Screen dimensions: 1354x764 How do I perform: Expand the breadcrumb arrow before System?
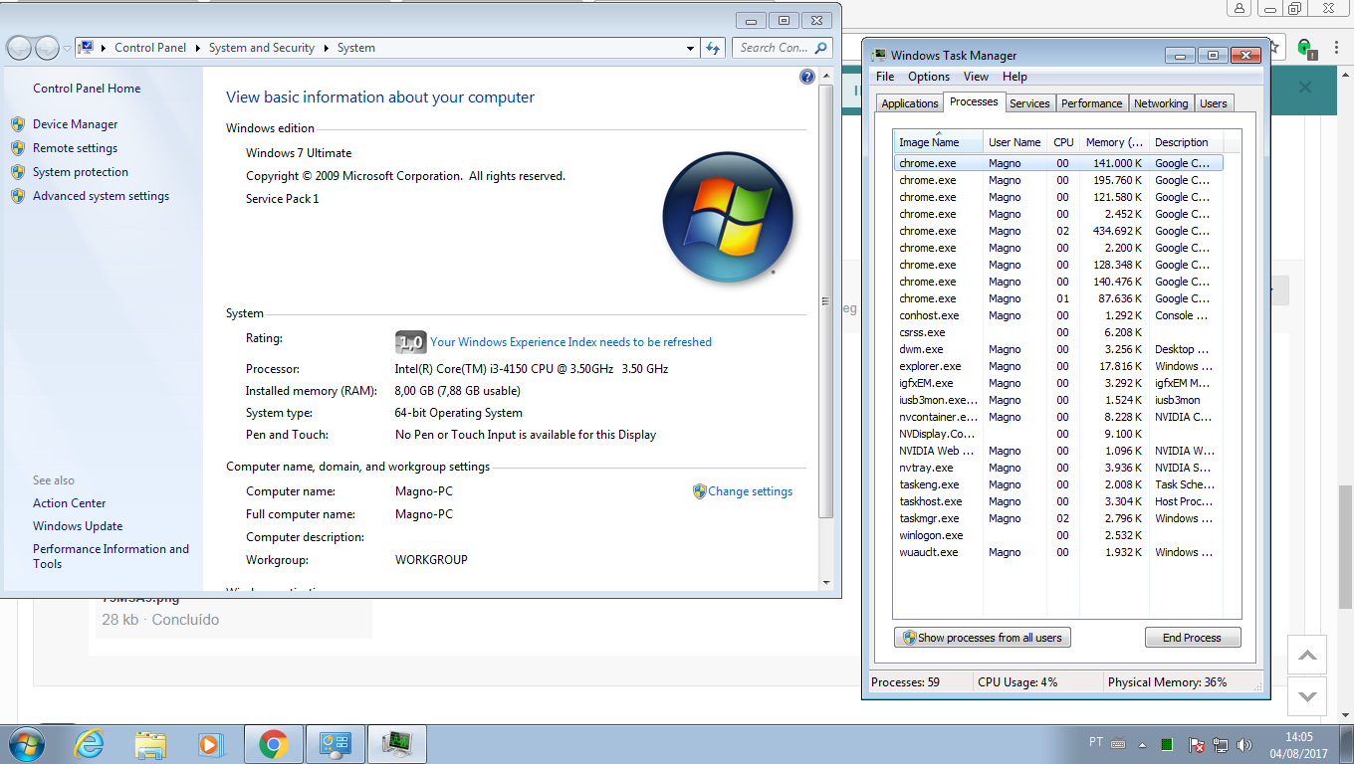pos(326,48)
